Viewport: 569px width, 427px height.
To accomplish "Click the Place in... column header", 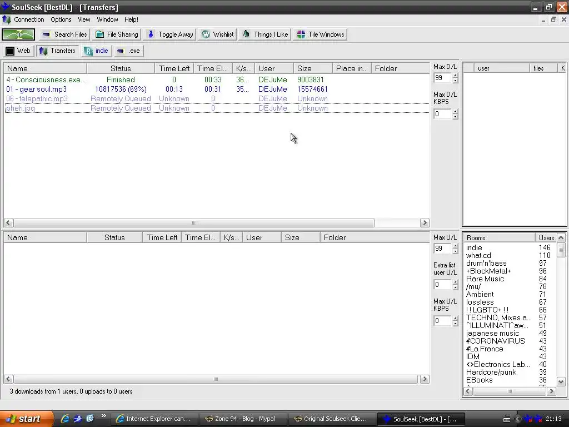I will pyautogui.click(x=352, y=68).
